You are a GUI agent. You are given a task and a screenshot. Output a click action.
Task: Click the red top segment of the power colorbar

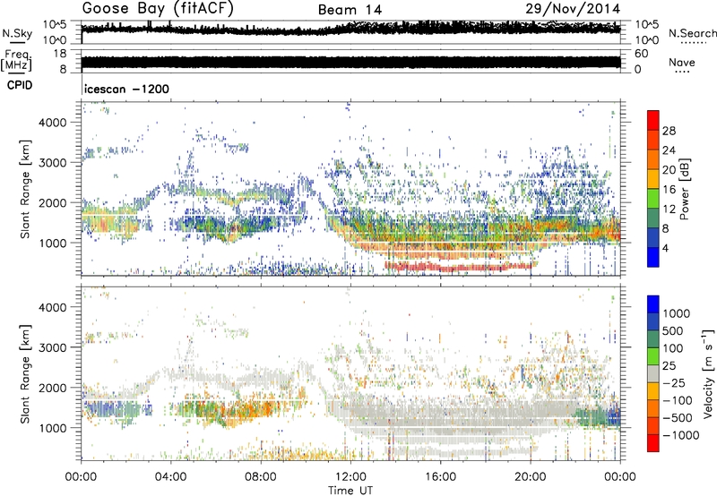pos(653,119)
